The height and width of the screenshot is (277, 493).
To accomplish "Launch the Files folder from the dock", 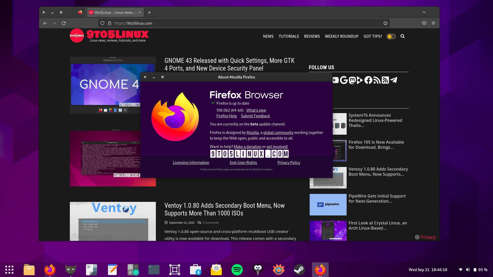I will click(29, 270).
